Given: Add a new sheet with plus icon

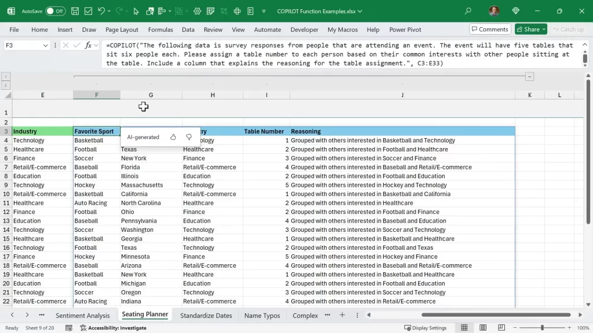Looking at the screenshot, I should pos(342,315).
